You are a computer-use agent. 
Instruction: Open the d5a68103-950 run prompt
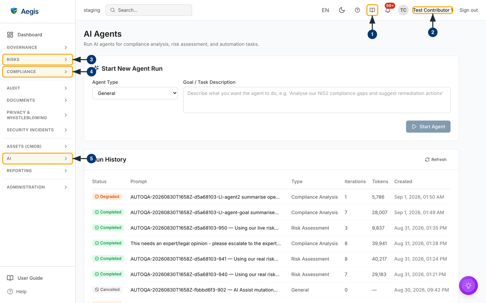(205, 228)
